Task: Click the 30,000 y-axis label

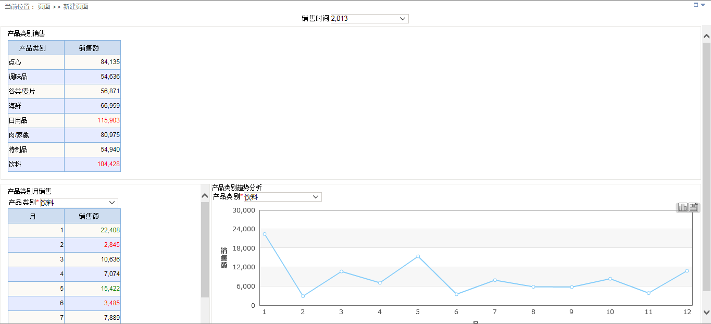Action: point(244,210)
